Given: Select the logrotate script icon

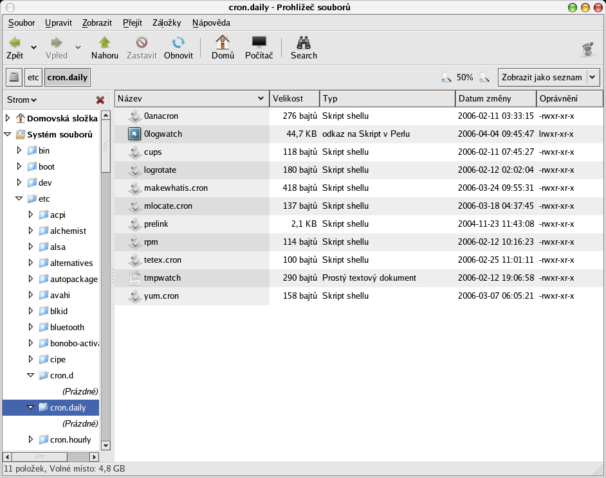Looking at the screenshot, I should (x=134, y=170).
